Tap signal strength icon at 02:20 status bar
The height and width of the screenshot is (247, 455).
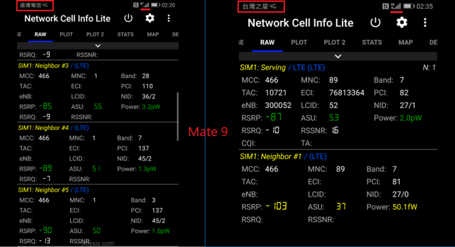145,5
